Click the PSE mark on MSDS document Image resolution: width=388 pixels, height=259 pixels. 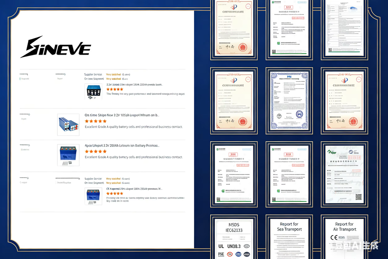tap(221, 254)
